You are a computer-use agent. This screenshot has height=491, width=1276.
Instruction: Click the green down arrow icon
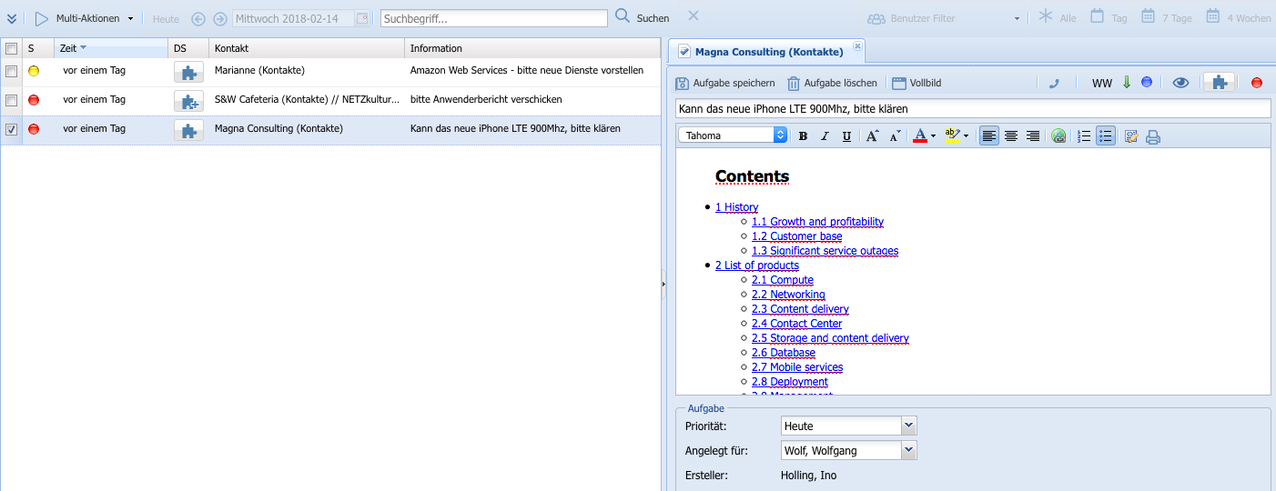coord(1126,83)
